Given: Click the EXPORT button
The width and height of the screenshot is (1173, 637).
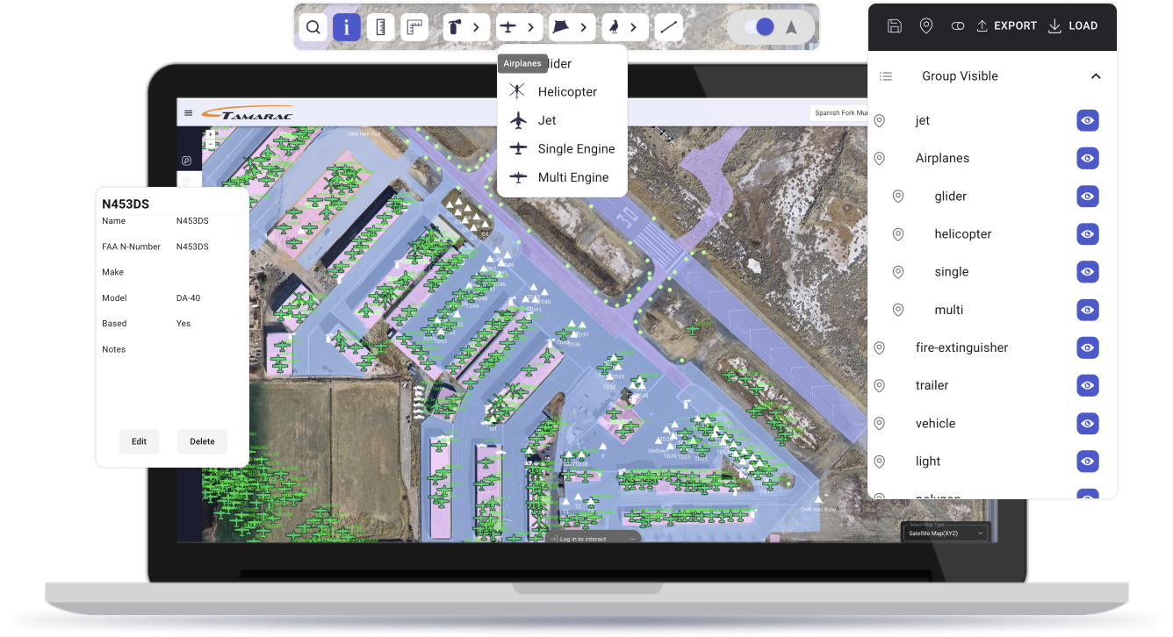Looking at the screenshot, I should [1006, 26].
